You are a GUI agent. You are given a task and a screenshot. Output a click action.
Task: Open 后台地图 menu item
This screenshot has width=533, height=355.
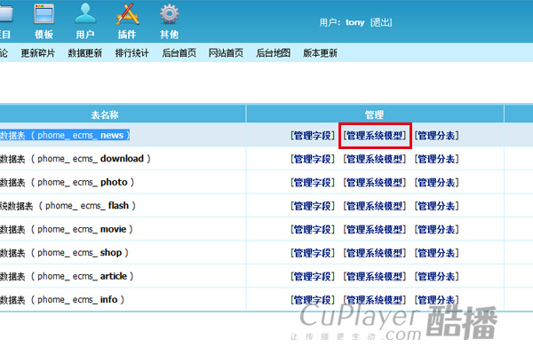point(273,53)
